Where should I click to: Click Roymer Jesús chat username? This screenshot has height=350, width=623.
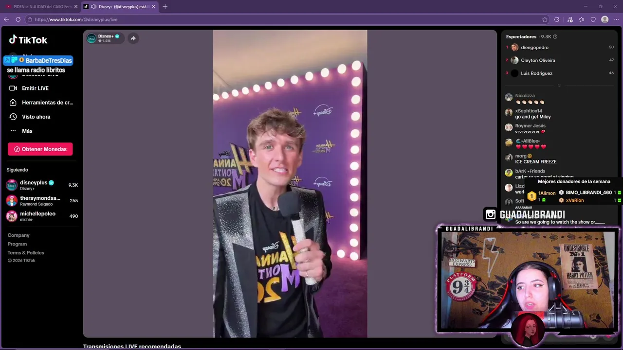pyautogui.click(x=531, y=126)
